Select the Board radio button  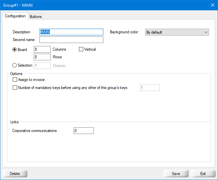point(15,50)
